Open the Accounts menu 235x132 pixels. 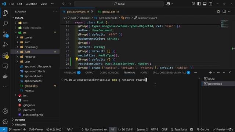tap(5, 111)
